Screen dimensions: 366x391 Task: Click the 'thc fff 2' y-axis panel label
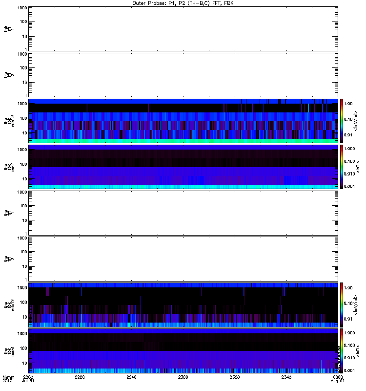[x=9, y=259]
